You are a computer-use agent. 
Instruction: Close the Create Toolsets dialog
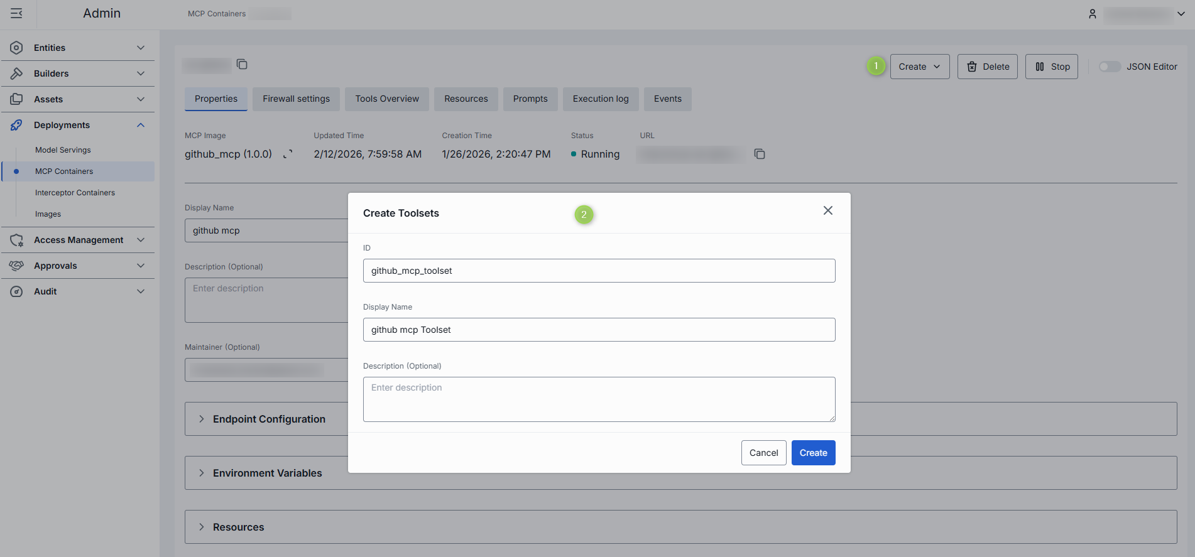[x=827, y=210]
